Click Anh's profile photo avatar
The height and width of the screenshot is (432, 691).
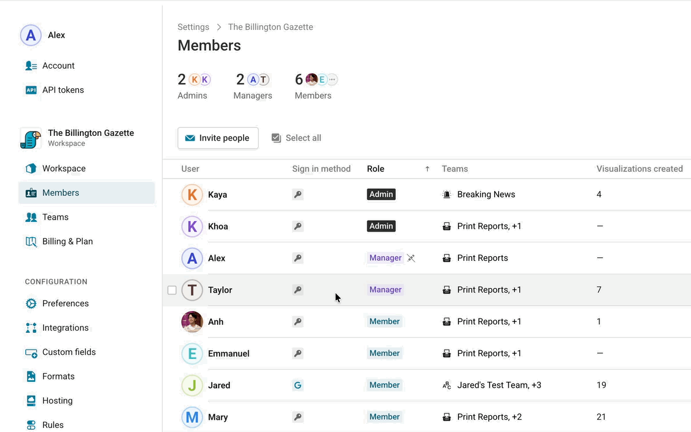tap(192, 321)
